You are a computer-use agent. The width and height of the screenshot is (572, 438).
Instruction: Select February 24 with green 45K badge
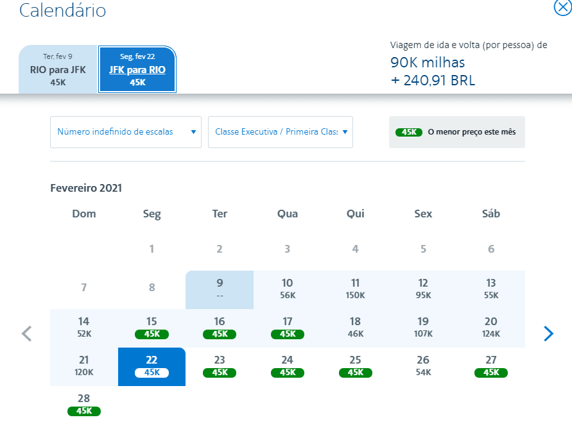coord(288,367)
